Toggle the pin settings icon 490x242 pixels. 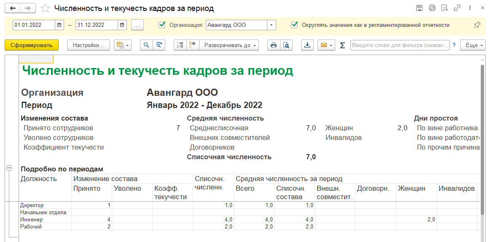[x=477, y=25]
